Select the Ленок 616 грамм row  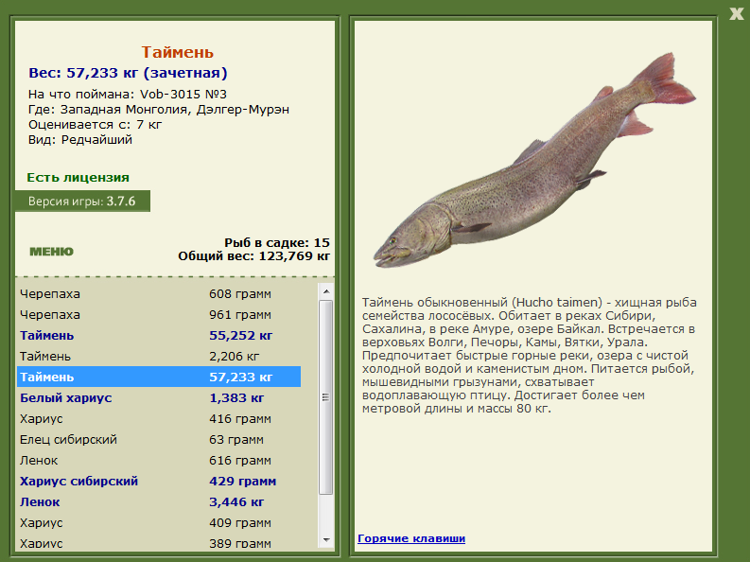tap(159, 460)
